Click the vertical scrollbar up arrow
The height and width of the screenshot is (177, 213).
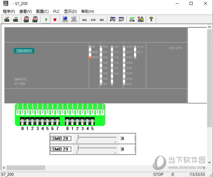click(209, 27)
